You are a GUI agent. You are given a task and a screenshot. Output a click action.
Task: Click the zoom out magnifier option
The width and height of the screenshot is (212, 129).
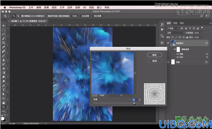[x=18, y=16]
